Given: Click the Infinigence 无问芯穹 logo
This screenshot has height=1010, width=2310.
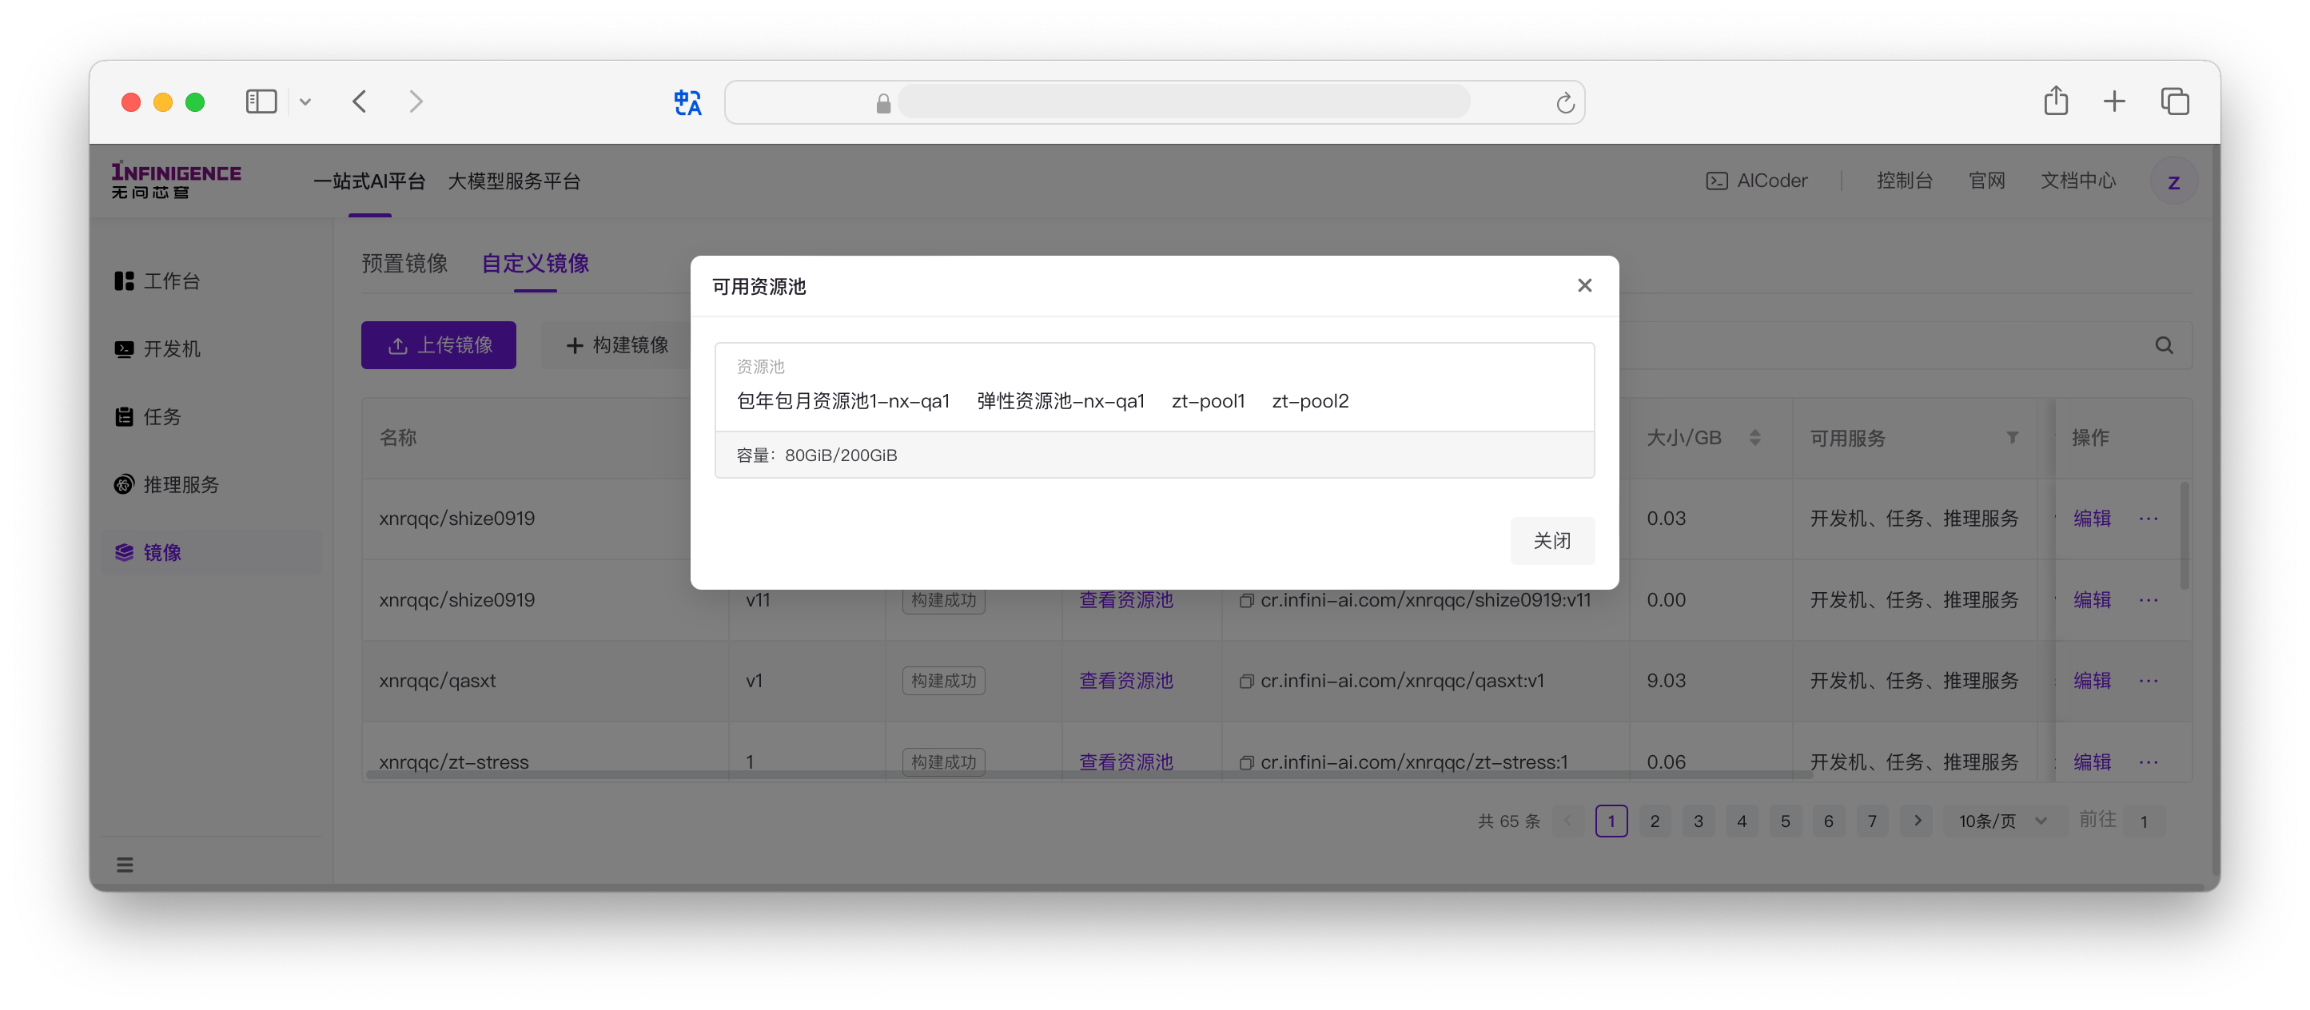Looking at the screenshot, I should (176, 180).
